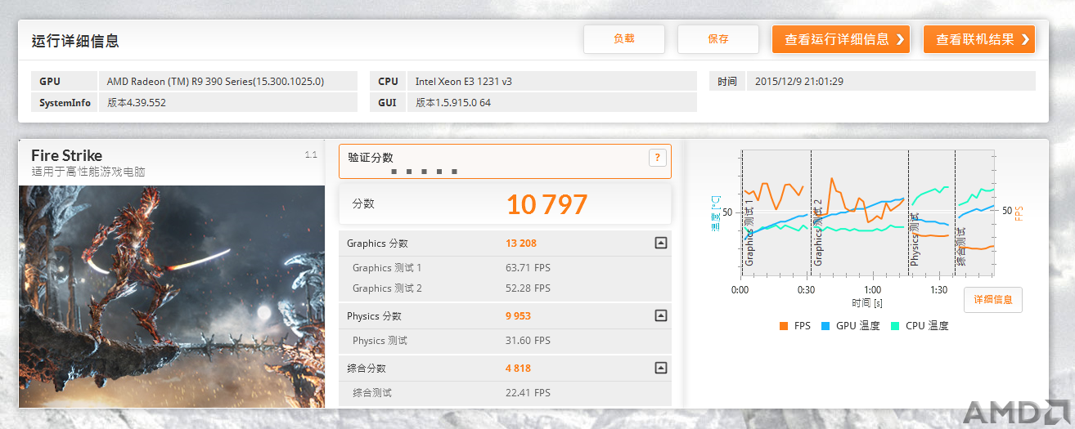Select the AMD Radeon R9 390 GPU text
This screenshot has height=429, width=1075.
tap(216, 81)
